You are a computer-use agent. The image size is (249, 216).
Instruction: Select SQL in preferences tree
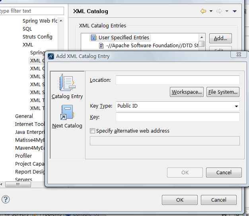[27, 29]
